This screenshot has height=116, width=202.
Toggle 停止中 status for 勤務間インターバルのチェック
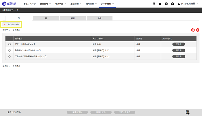click(x=178, y=50)
